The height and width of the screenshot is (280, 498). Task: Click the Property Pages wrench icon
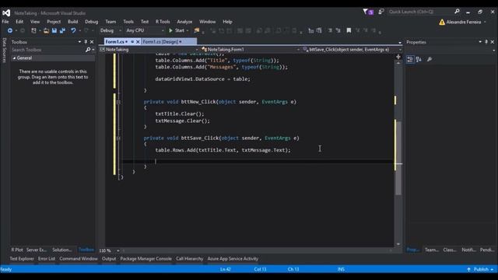pos(430,59)
